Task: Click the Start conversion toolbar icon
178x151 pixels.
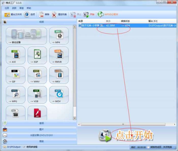Action: point(86,15)
